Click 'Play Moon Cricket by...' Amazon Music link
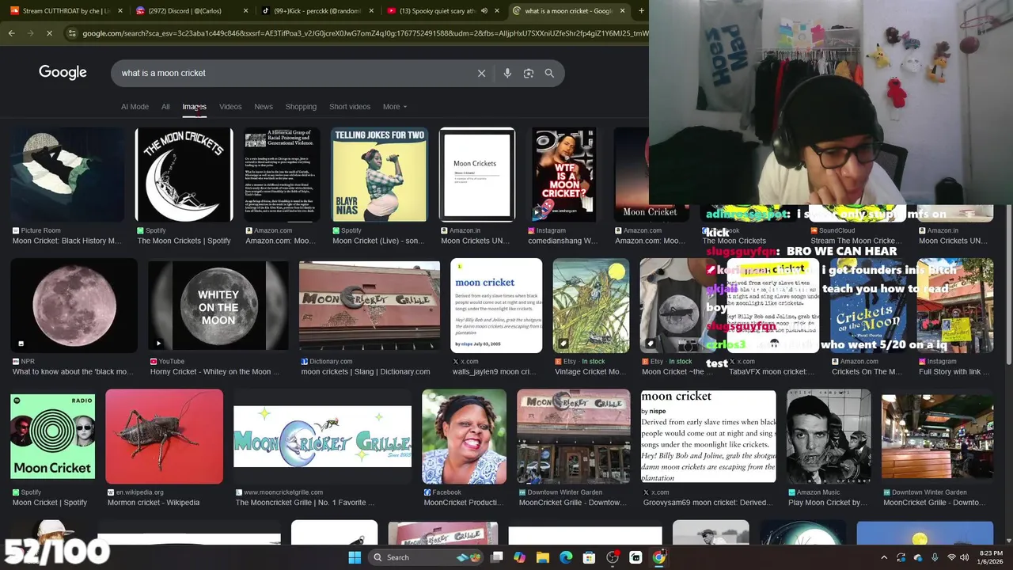This screenshot has height=570, width=1013. [827, 502]
